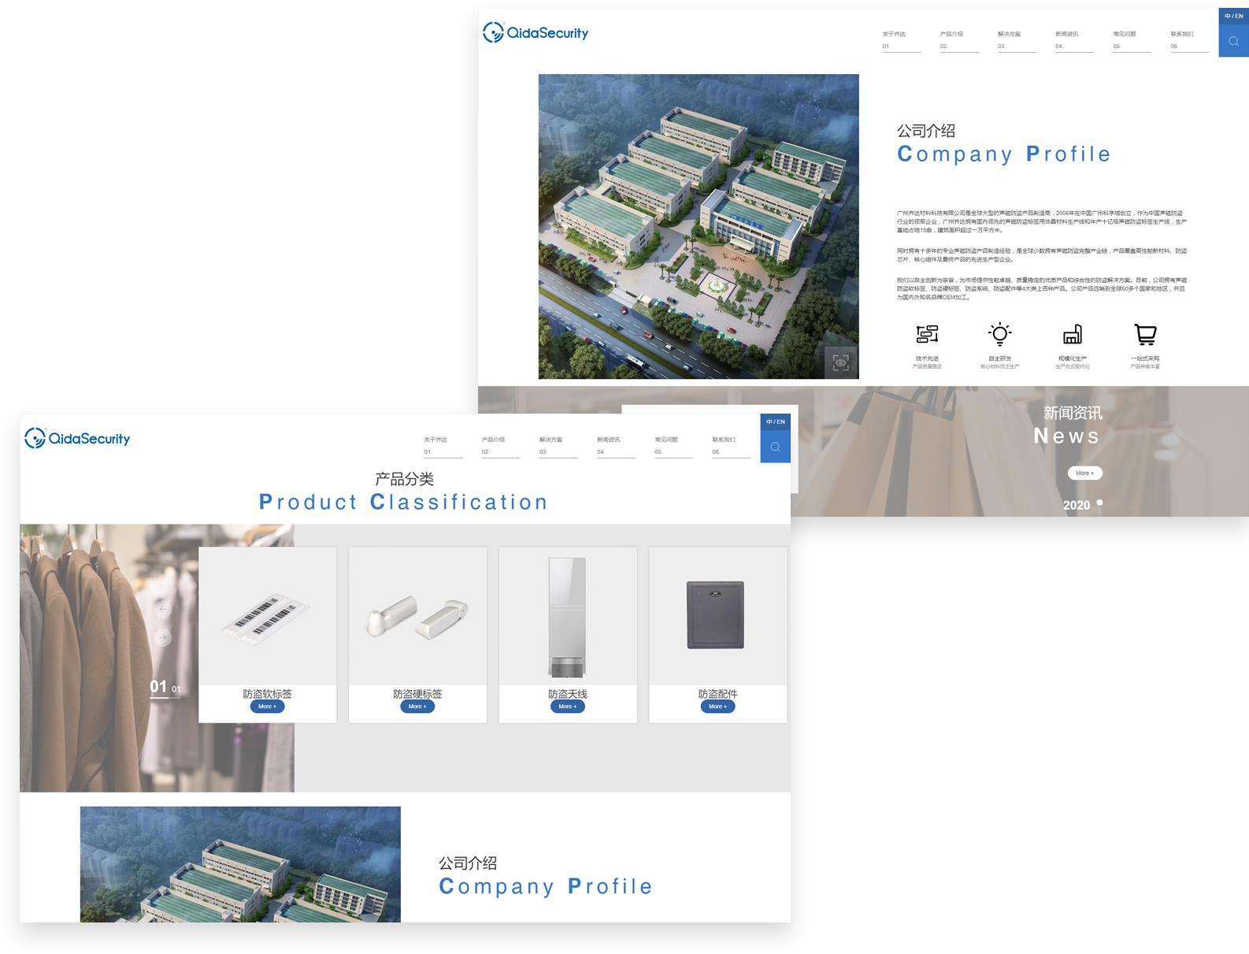Click the Product Classification heading

403,502
